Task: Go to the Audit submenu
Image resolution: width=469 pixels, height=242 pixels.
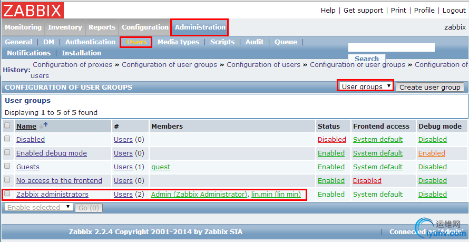Action: [255, 42]
